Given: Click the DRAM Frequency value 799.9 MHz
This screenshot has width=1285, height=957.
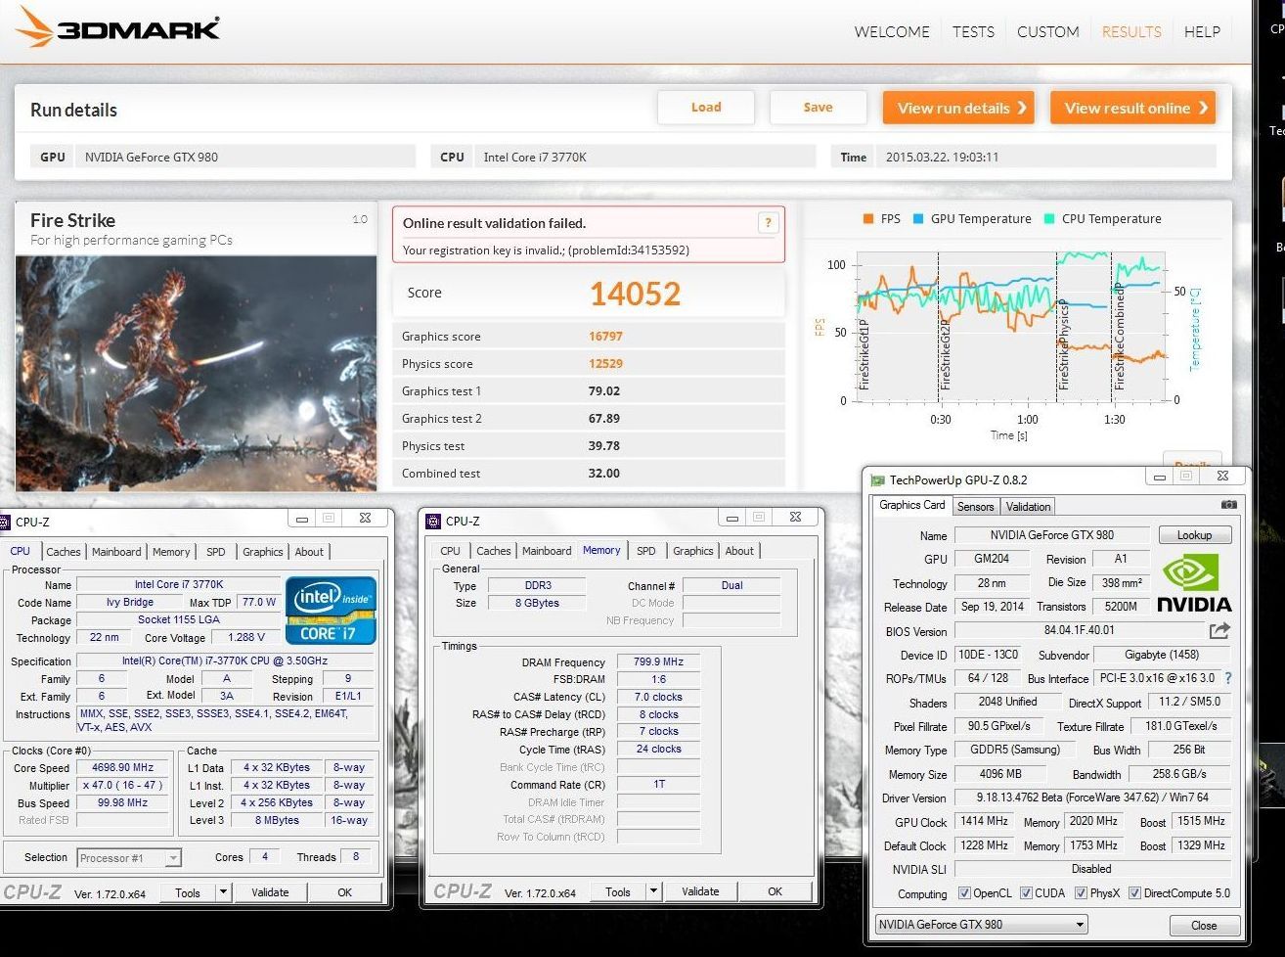Looking at the screenshot, I should pos(659,662).
